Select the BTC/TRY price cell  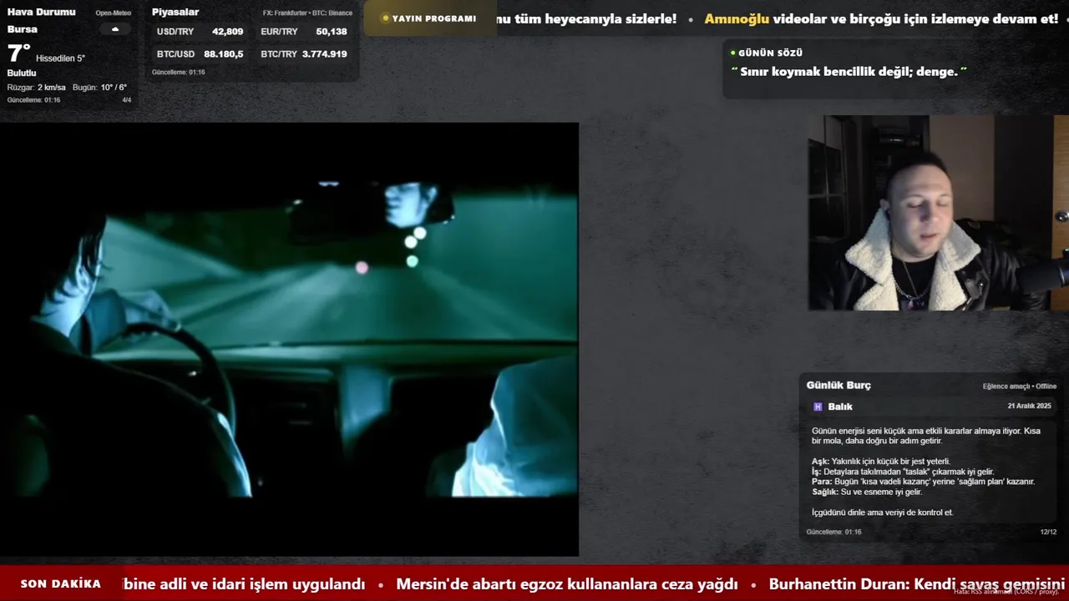tap(304, 54)
